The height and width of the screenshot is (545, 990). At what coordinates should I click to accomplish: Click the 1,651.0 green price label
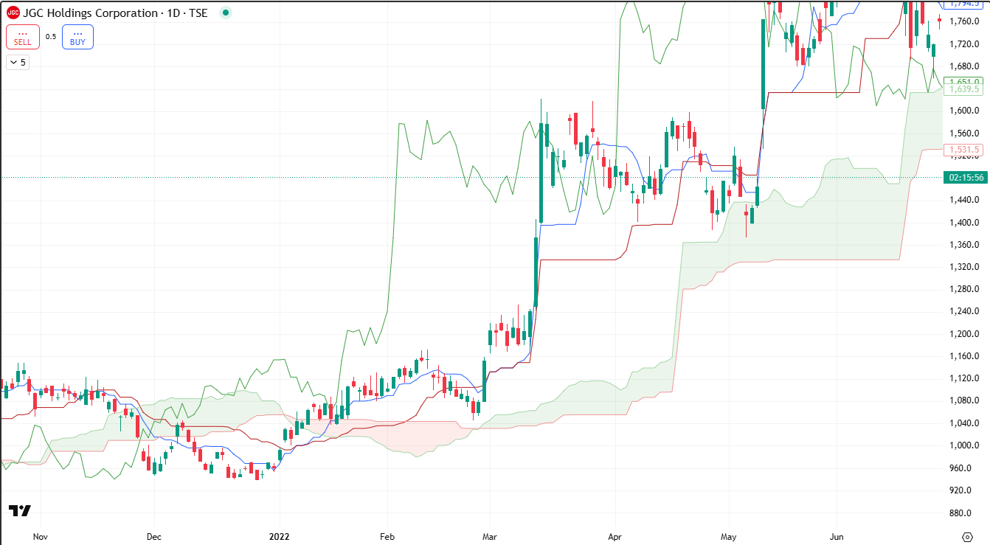(x=964, y=81)
